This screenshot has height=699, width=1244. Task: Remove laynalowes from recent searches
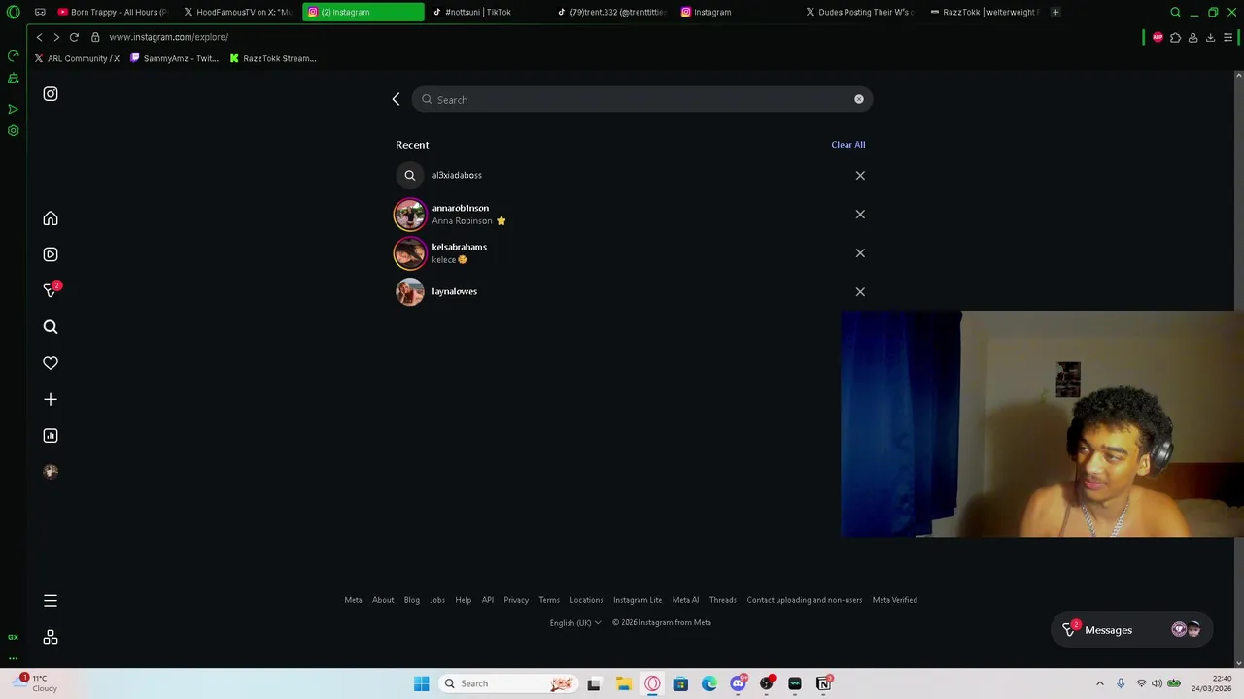(860, 292)
